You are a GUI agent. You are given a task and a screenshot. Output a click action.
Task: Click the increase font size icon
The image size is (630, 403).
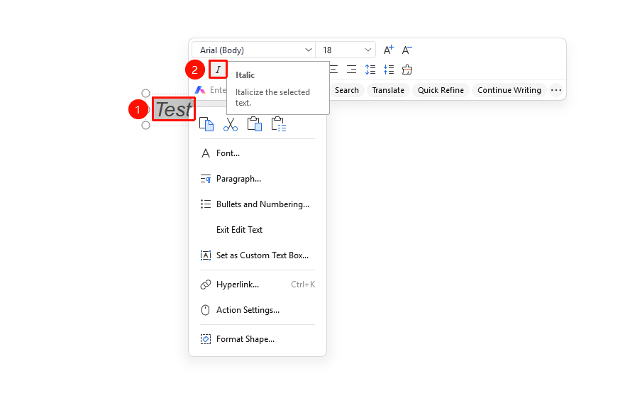point(388,50)
